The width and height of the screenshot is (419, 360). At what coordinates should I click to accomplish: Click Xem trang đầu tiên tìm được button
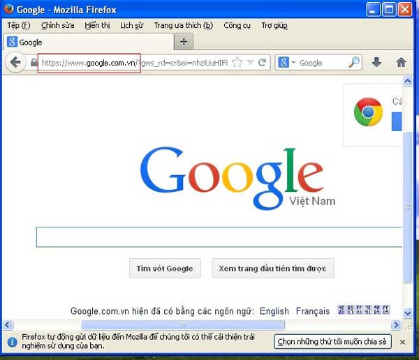coord(272,268)
